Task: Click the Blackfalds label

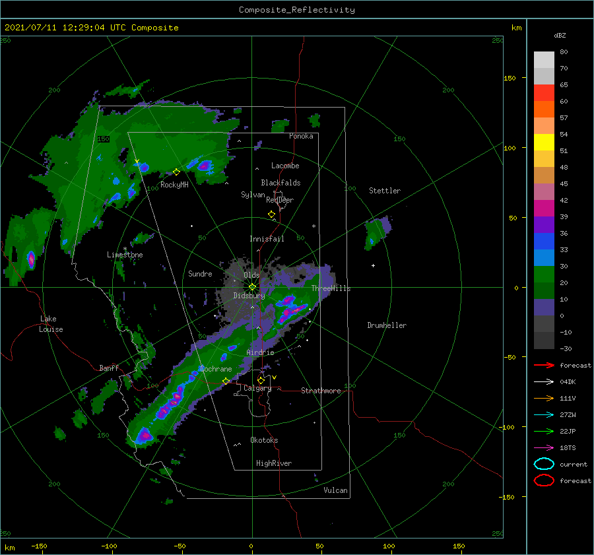Action: (x=280, y=183)
